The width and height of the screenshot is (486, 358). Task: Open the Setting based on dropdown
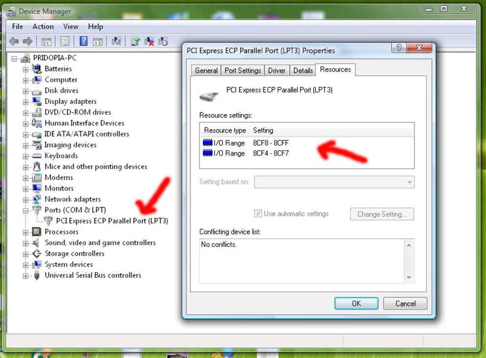[334, 182]
